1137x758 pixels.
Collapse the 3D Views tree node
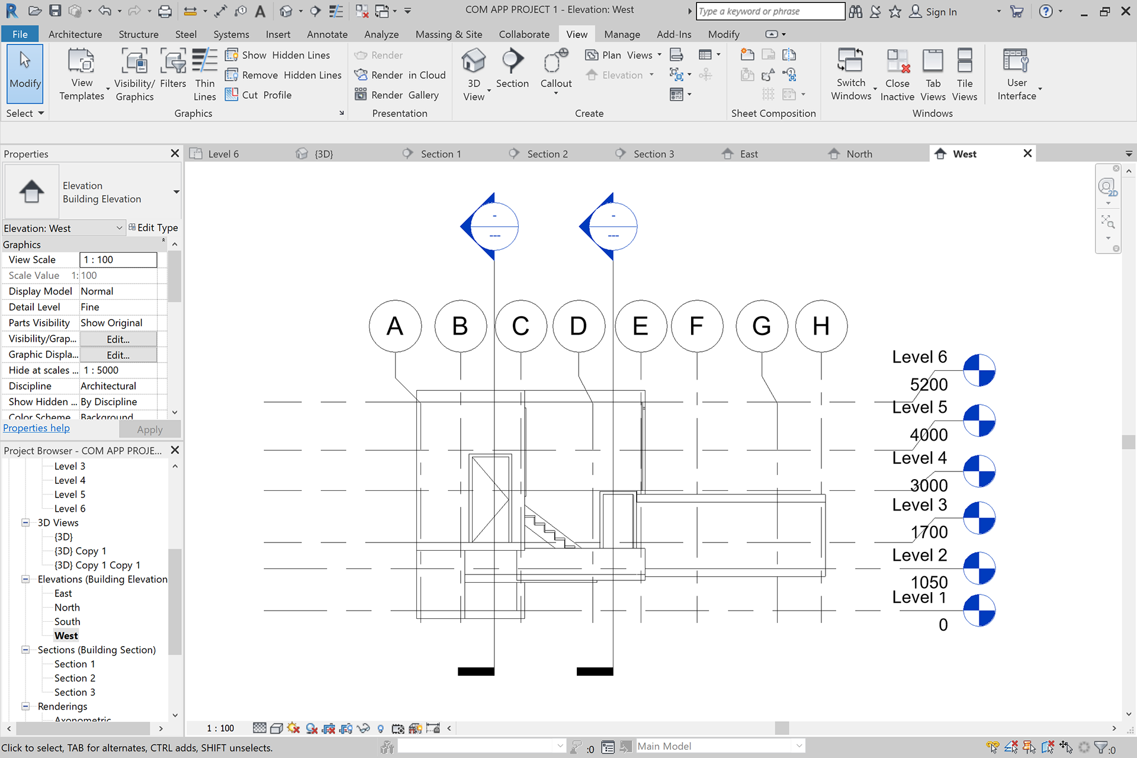25,522
